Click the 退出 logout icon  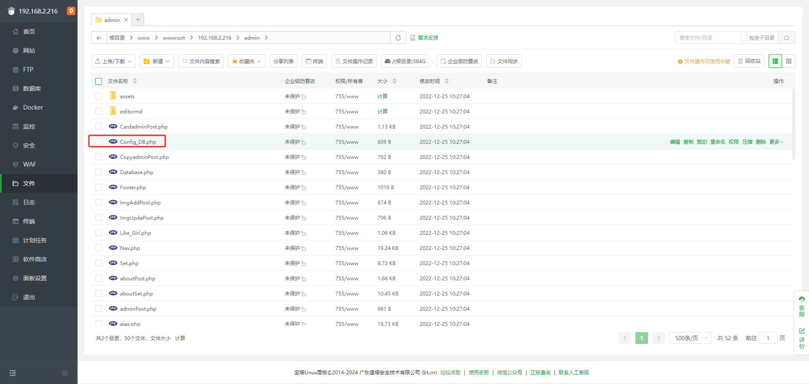click(x=16, y=297)
